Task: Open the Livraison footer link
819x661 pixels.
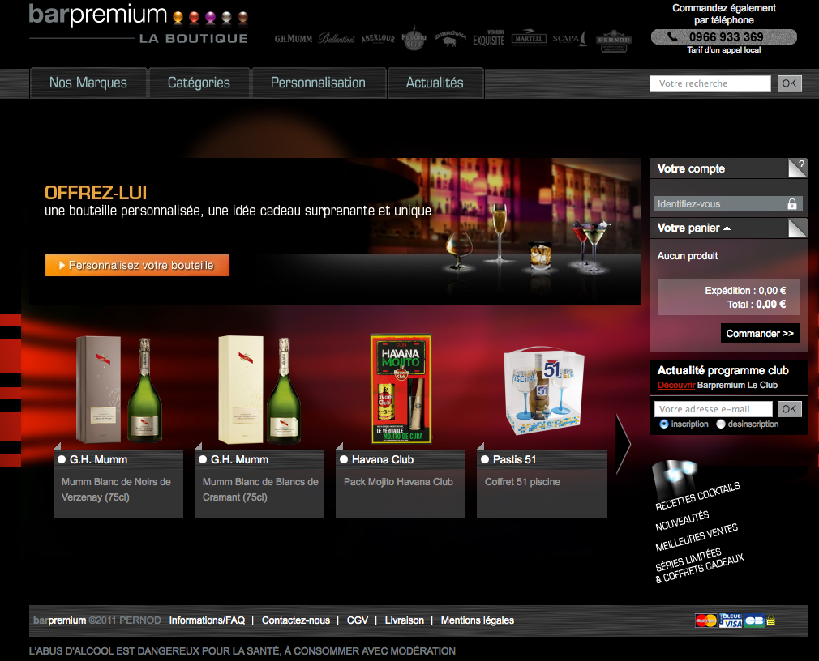Action: point(405,620)
